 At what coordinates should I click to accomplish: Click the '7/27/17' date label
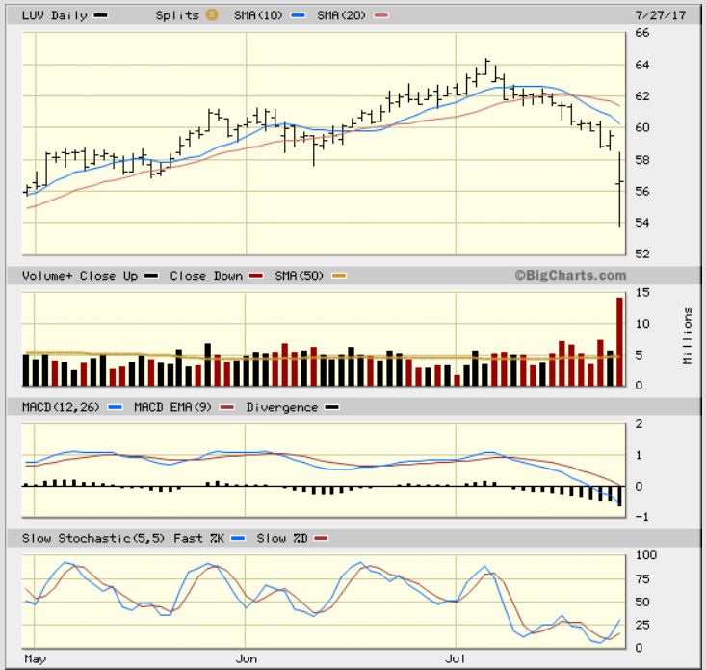[661, 15]
